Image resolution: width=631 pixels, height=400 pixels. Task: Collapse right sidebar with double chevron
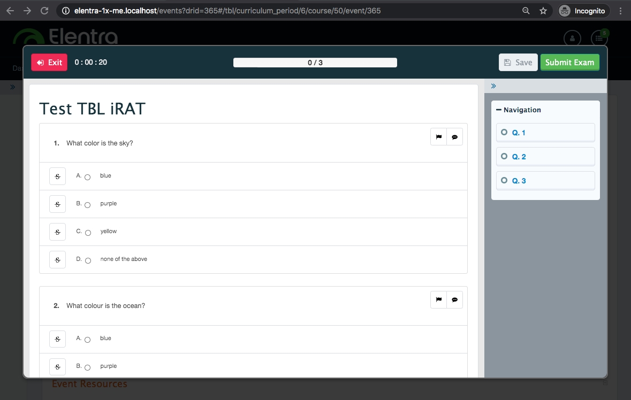click(493, 86)
